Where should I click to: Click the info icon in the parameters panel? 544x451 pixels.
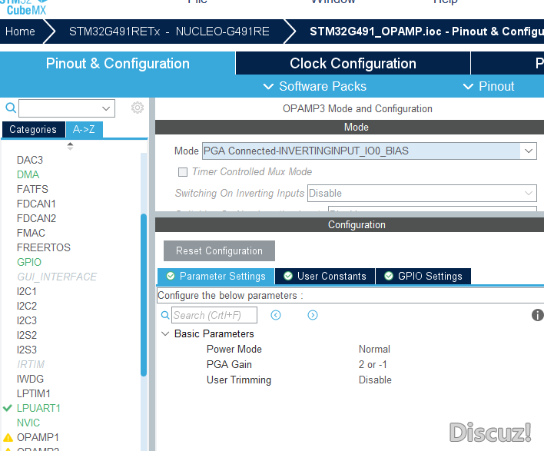537,315
